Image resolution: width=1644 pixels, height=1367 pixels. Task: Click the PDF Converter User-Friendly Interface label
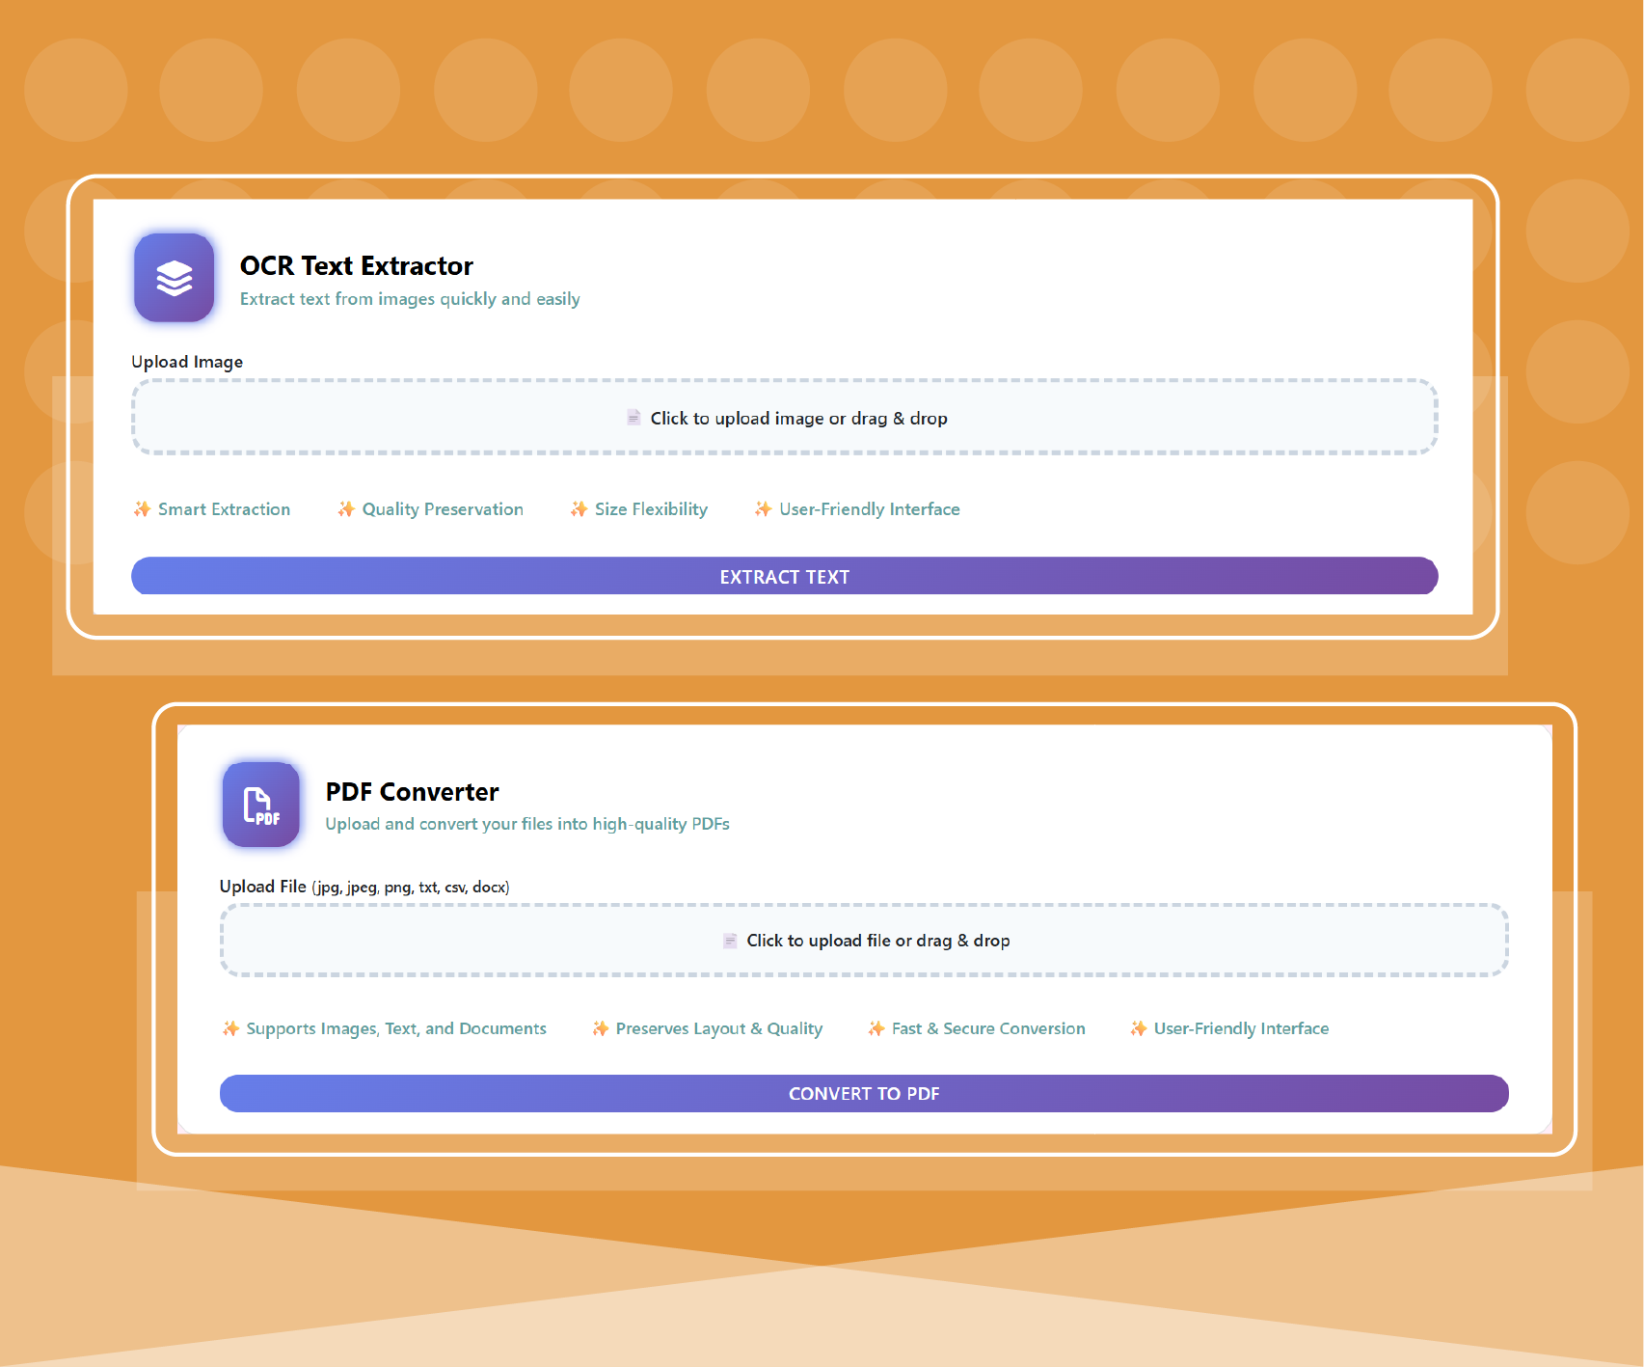click(1241, 1028)
